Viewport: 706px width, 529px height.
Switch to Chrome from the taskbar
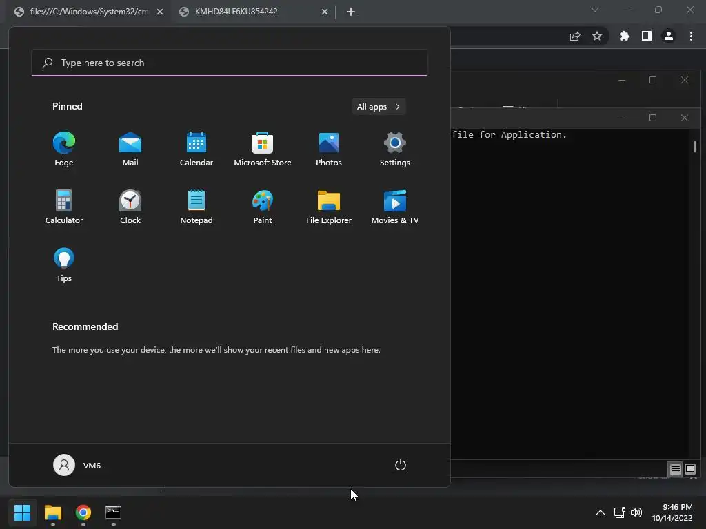[83, 512]
